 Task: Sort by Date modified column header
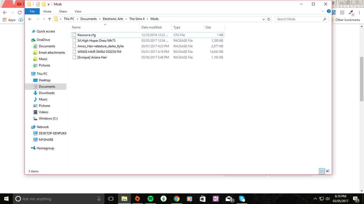156,27
